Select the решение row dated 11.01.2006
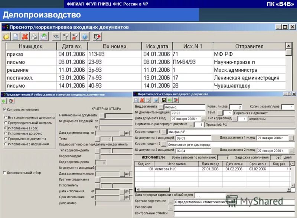This screenshot has width=297, height=218. pos(146,70)
